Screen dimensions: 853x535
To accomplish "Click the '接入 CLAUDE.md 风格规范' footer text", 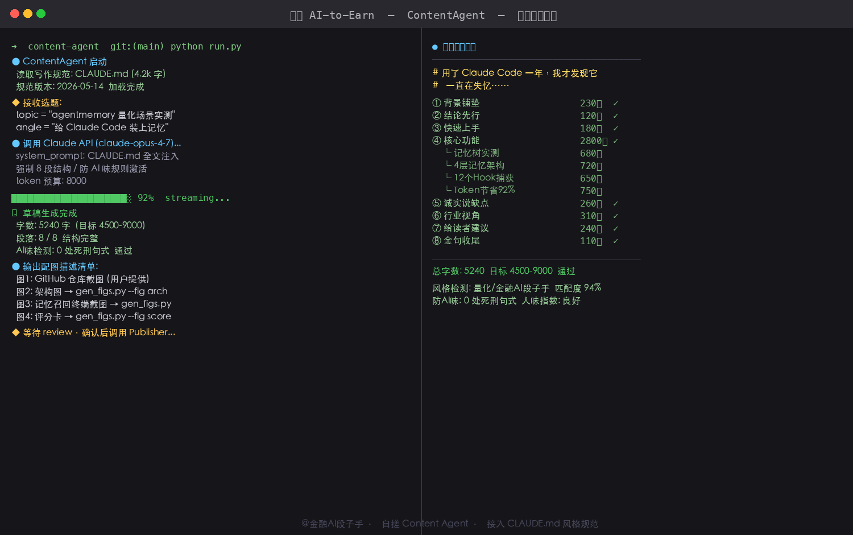I will (x=543, y=524).
